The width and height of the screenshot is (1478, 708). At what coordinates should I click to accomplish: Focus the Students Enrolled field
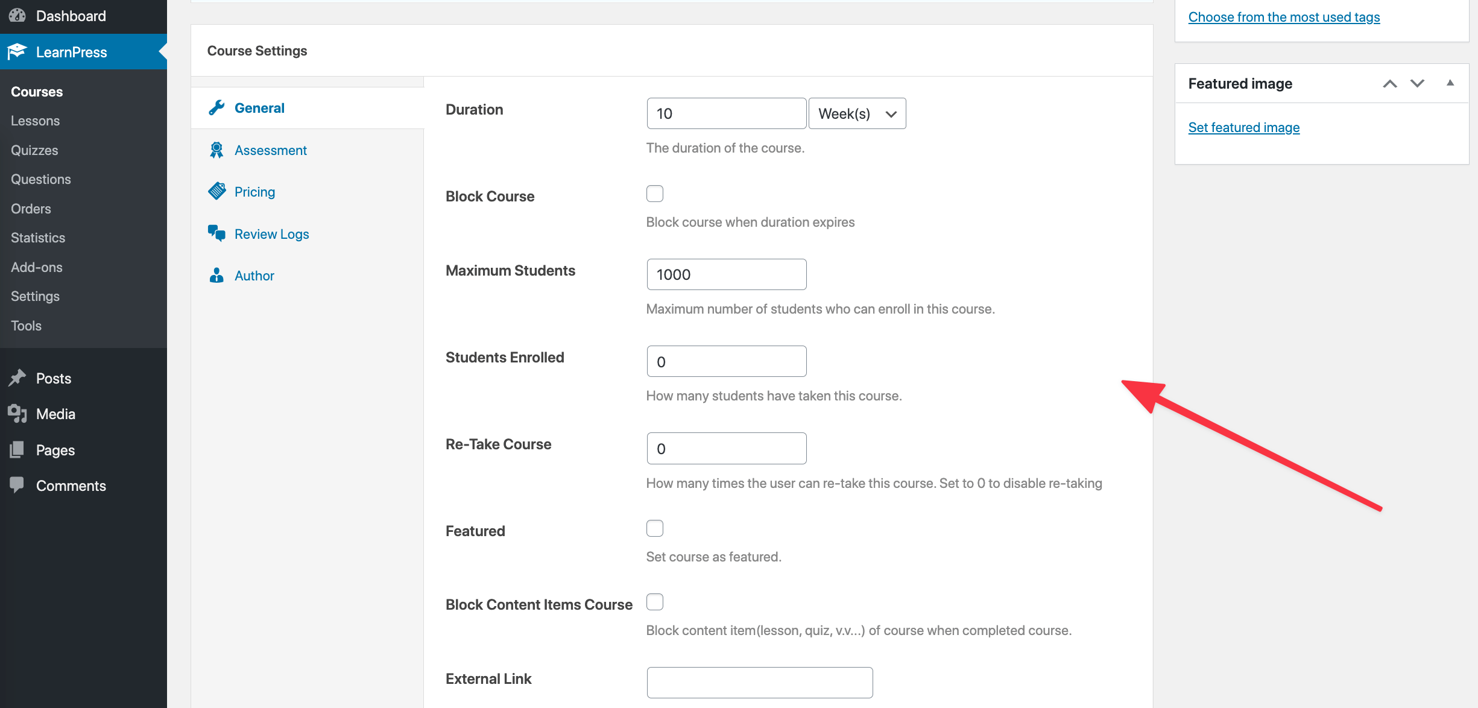tap(727, 361)
